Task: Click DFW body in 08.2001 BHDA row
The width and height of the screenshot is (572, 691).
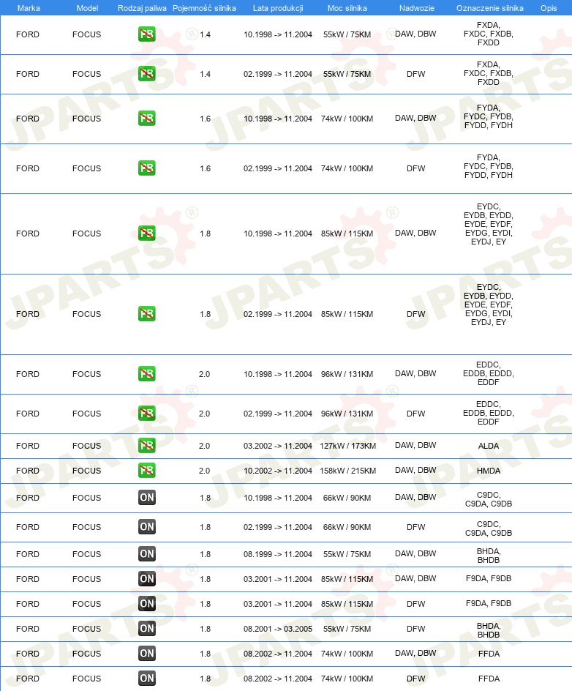Action: tap(416, 629)
